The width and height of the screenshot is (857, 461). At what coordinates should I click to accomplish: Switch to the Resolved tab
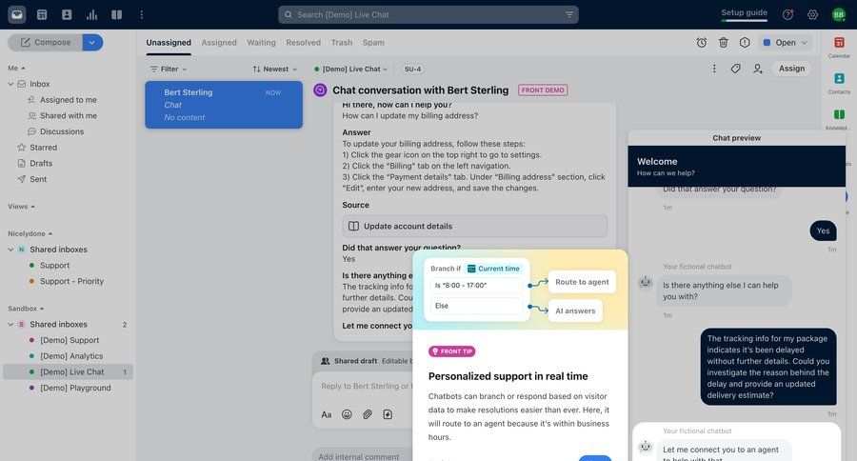click(x=304, y=42)
